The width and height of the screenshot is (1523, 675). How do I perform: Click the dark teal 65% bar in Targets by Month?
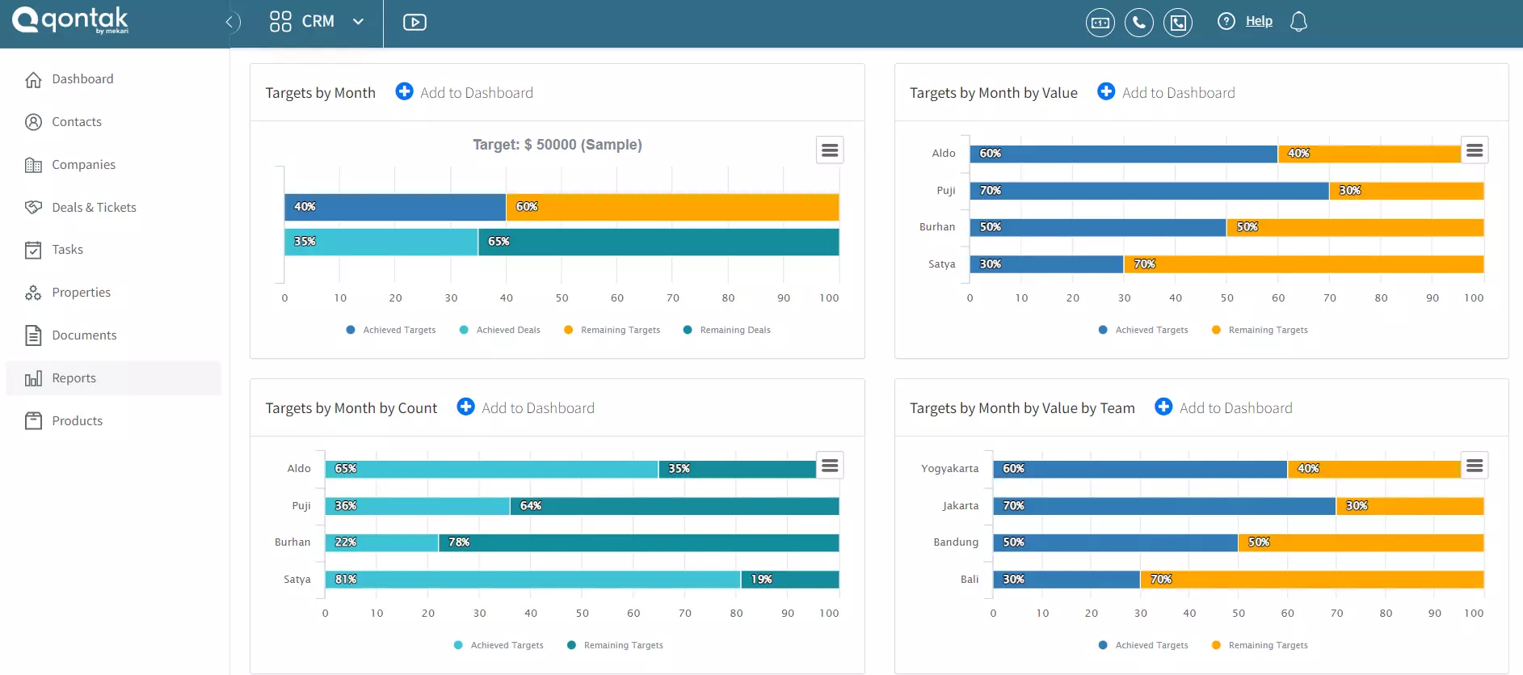click(658, 242)
